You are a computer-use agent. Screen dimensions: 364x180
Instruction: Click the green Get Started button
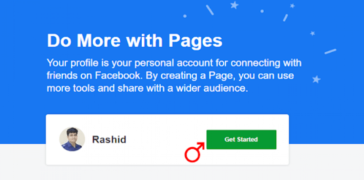coord(241,139)
